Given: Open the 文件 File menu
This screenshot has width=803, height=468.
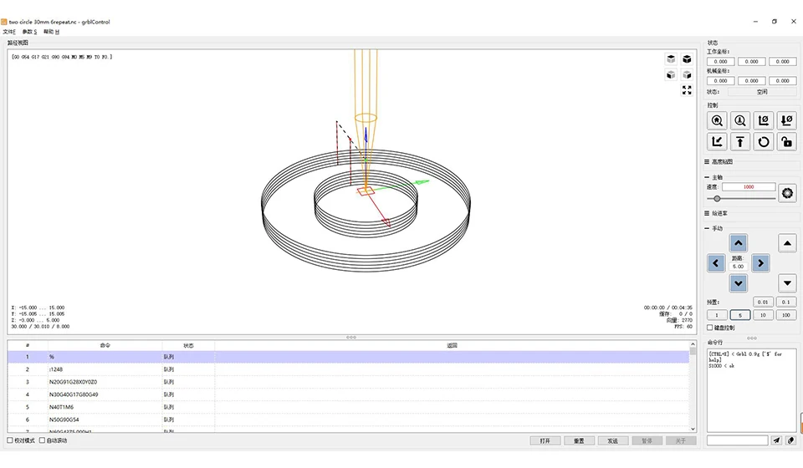Looking at the screenshot, I should point(9,32).
